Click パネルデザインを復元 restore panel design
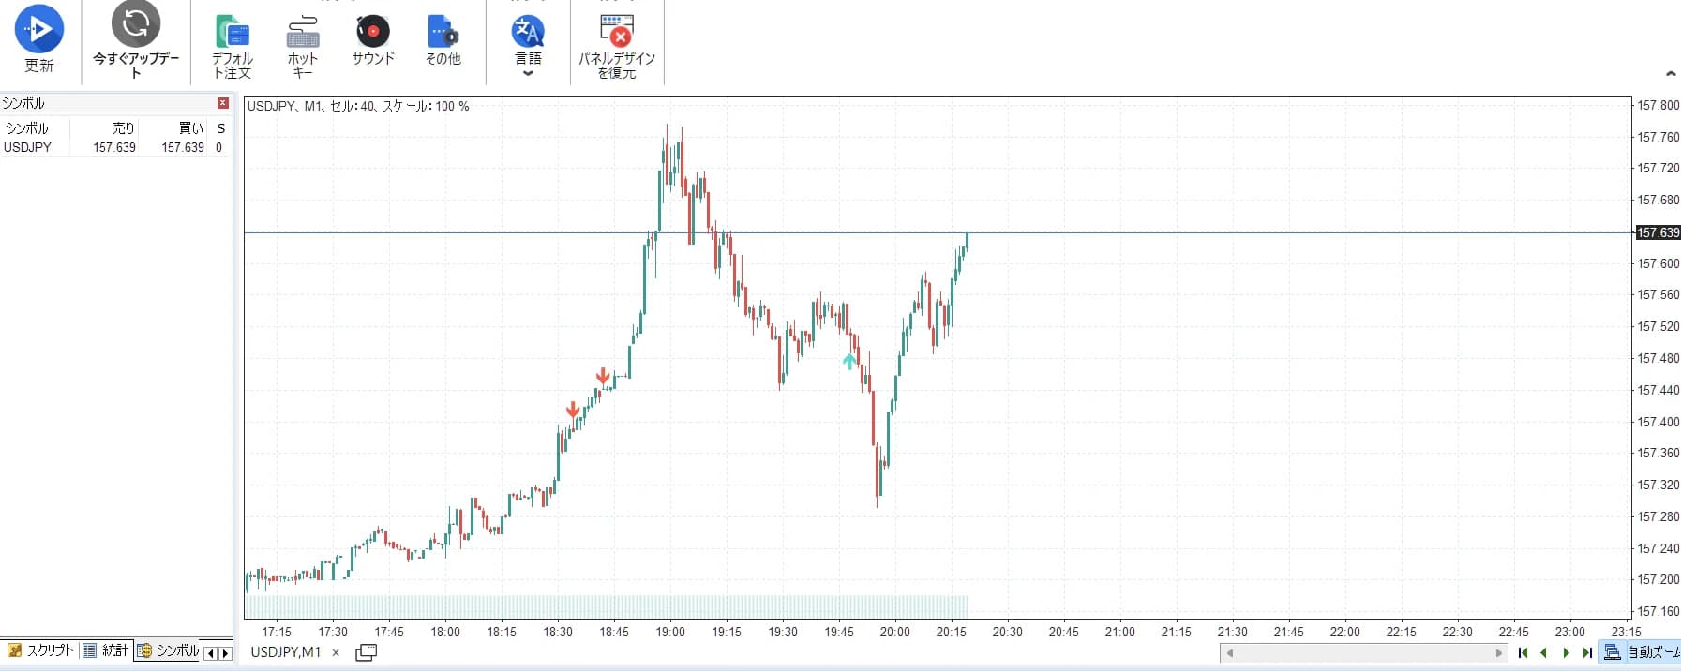 point(617,47)
